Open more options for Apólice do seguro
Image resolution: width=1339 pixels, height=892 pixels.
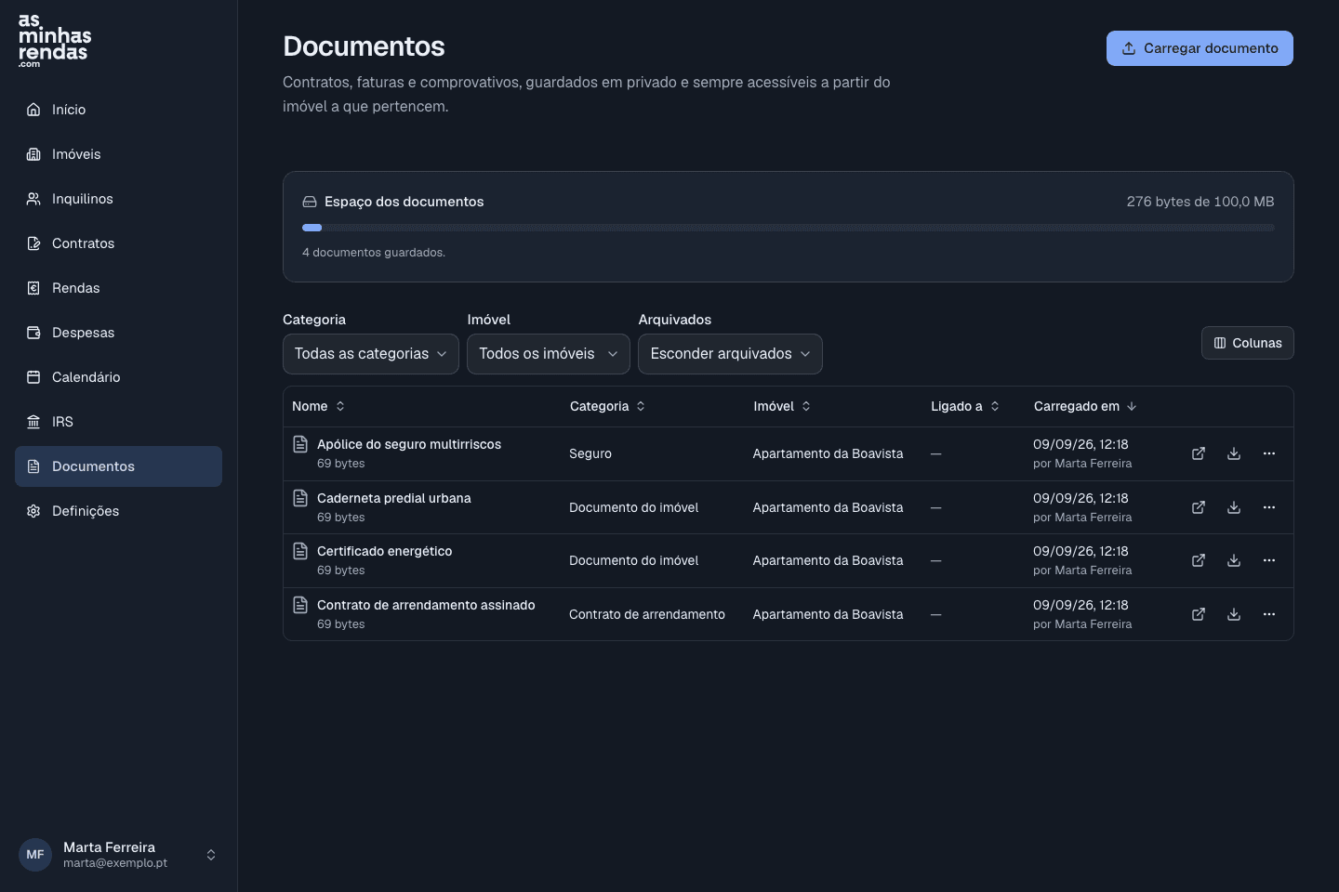click(1269, 453)
